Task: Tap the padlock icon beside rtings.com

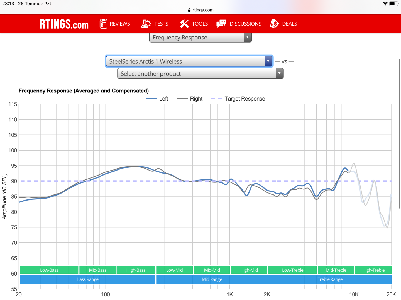Action: pos(189,10)
